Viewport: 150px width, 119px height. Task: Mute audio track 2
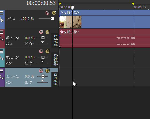click(41, 32)
